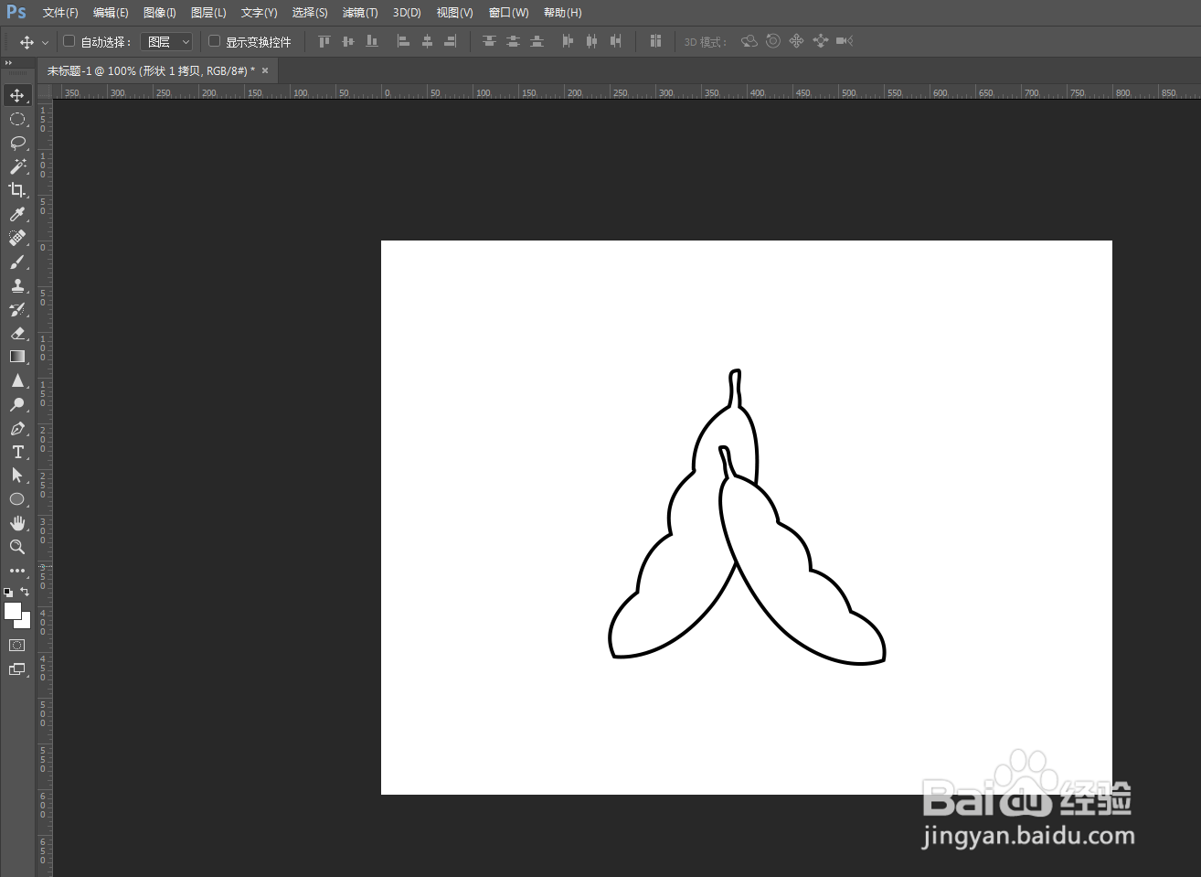Click the Auto-Align Layers icon
This screenshot has height=877, width=1201.
tap(655, 41)
